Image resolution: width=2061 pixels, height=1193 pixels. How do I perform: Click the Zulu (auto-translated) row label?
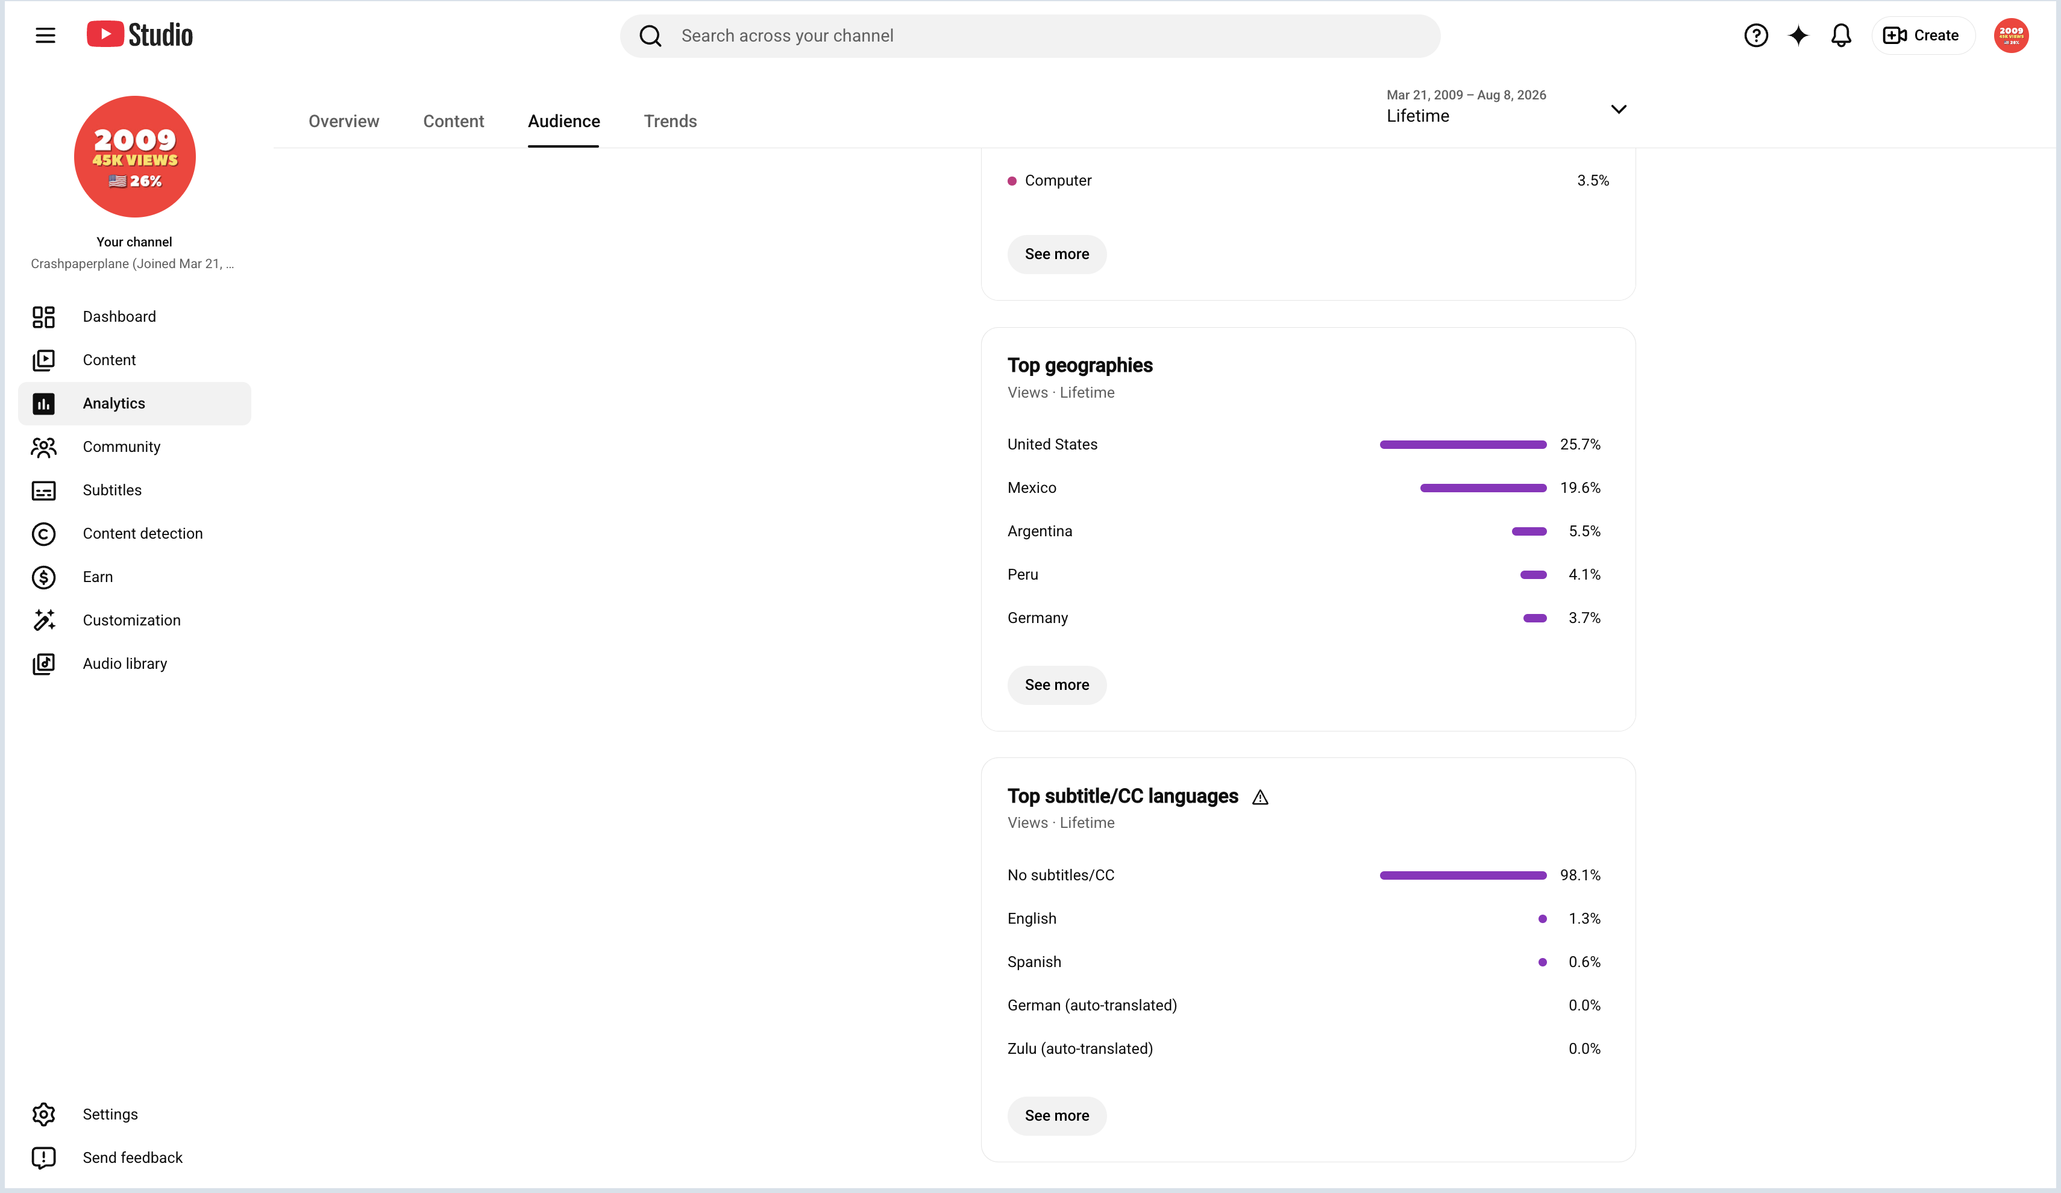coord(1079,1048)
